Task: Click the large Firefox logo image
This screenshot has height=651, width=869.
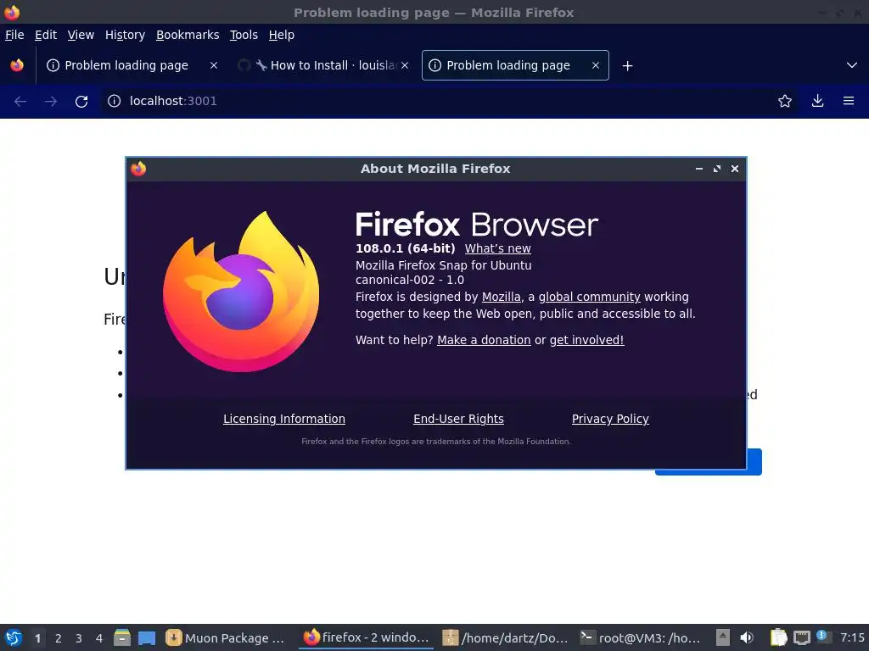Action: 240,292
